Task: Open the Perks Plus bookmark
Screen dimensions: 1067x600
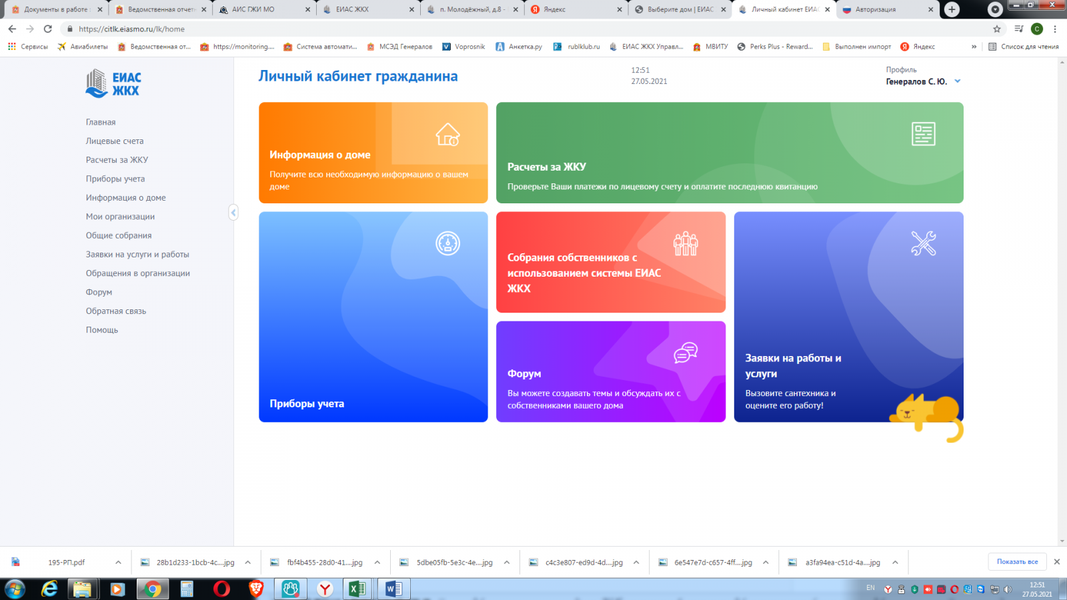Action: [x=775, y=47]
